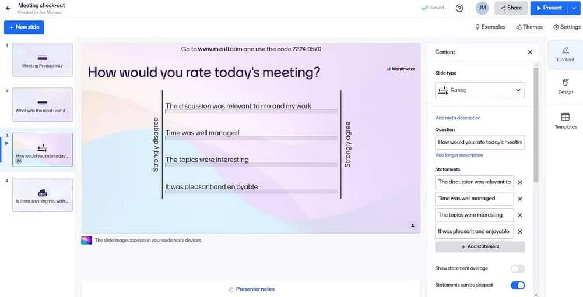Remove 'It was pleasant and enjoyable' statement

(520, 232)
